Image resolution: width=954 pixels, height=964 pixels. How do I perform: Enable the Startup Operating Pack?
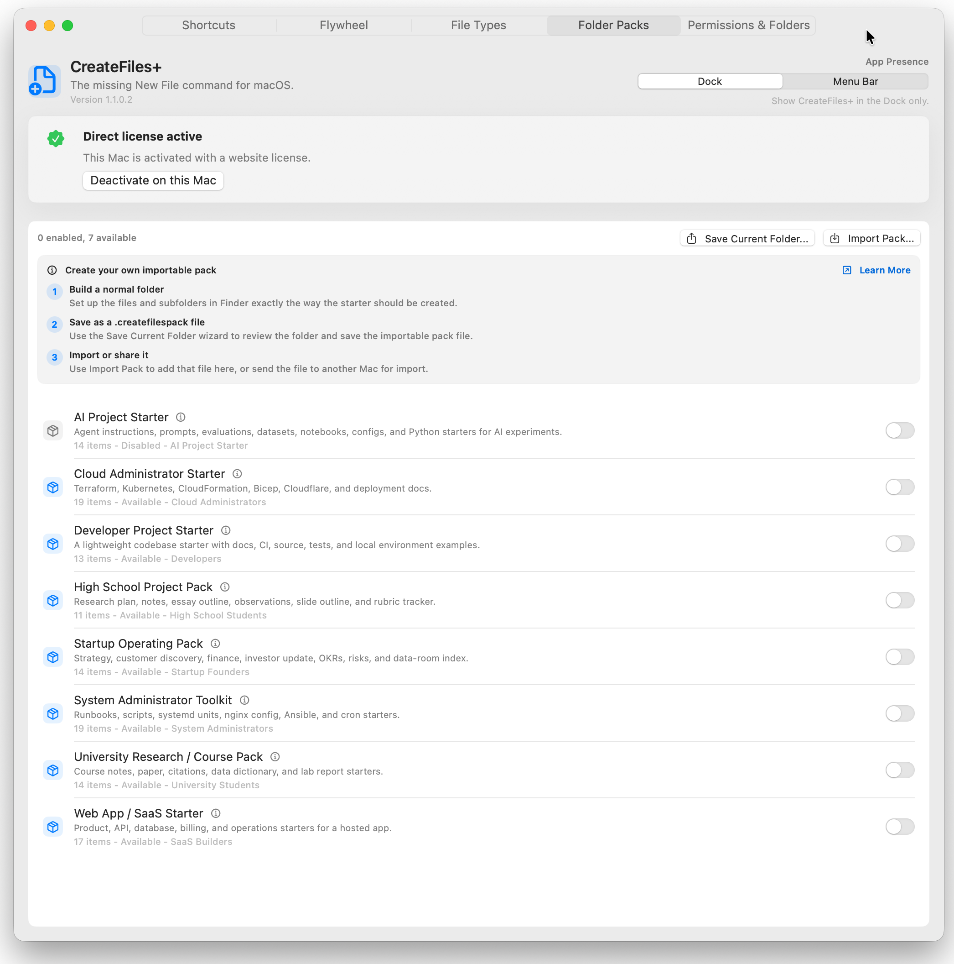click(900, 657)
